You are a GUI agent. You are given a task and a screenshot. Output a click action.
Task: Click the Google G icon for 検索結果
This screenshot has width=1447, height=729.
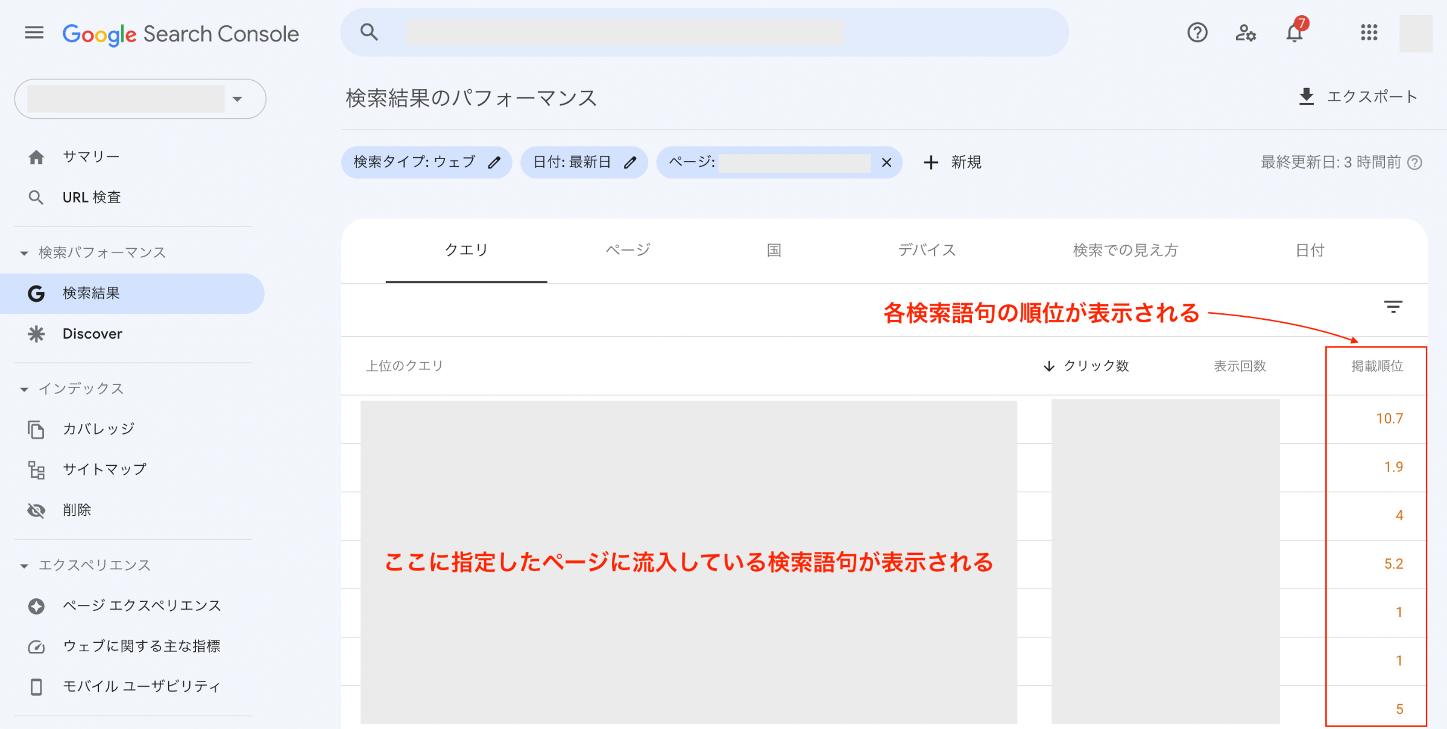36,293
